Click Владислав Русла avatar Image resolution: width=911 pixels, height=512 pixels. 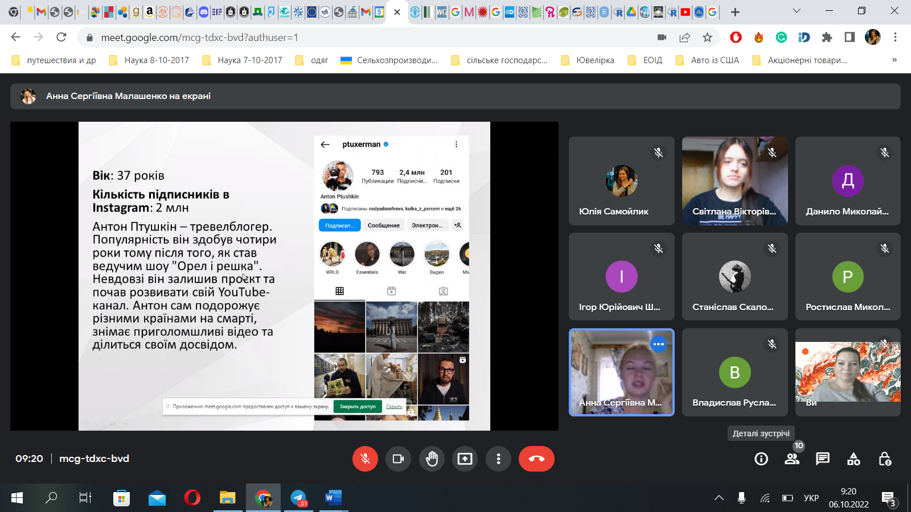tap(735, 372)
